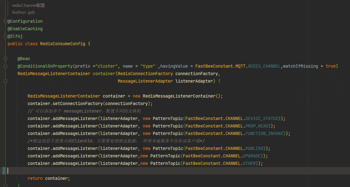This screenshot has width=350, height=187.
Task: Click the REDIS_CHANNEL constant
Action: pos(264,66)
